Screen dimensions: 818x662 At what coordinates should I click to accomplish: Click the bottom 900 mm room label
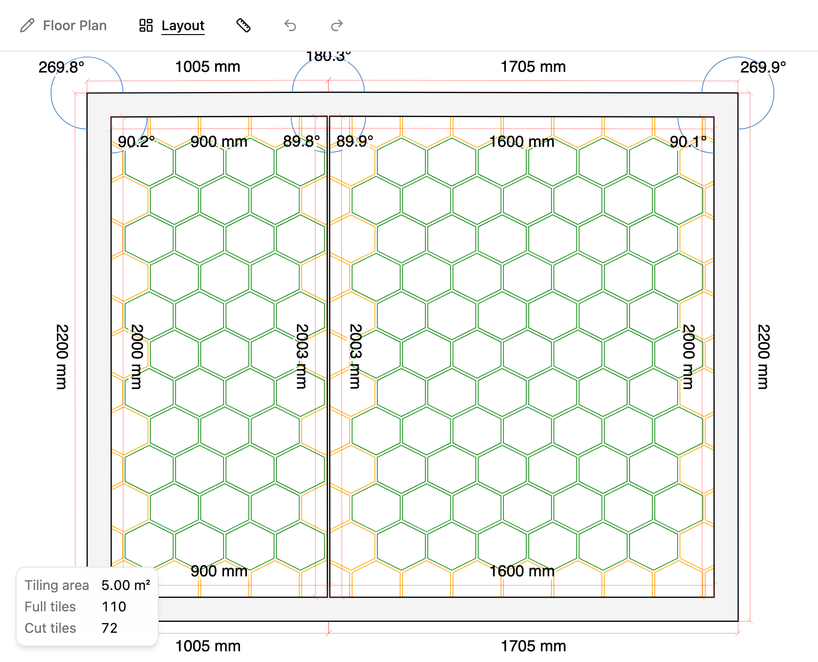point(219,571)
